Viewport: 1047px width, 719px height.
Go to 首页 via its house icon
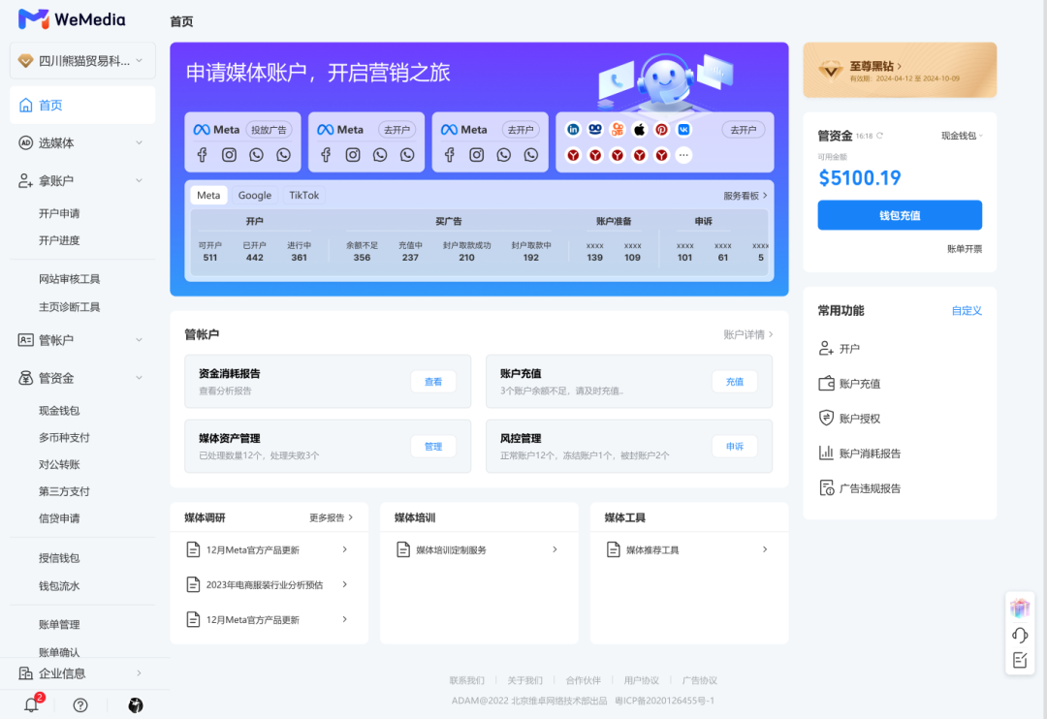tap(25, 105)
